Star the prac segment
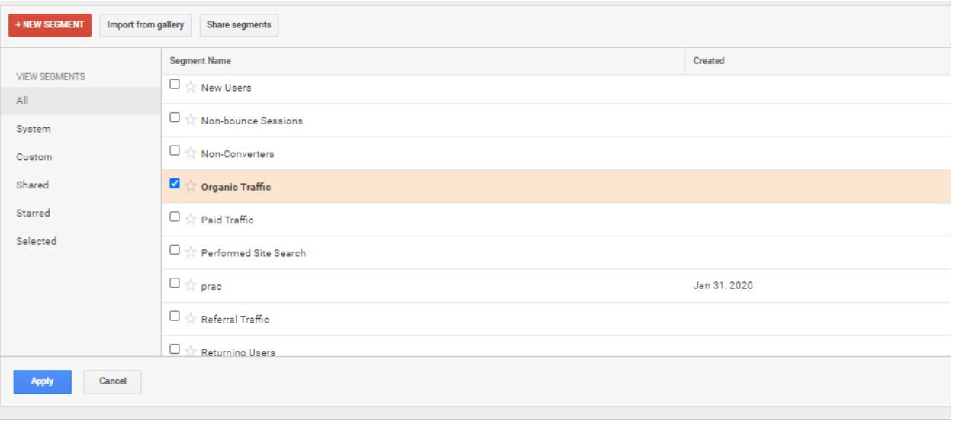953x421 pixels. click(x=191, y=286)
